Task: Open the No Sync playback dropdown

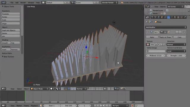Action: [x=120, y=106]
